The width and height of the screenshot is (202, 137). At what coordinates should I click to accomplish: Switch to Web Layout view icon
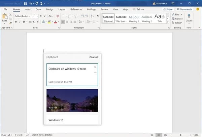(x=166, y=135)
